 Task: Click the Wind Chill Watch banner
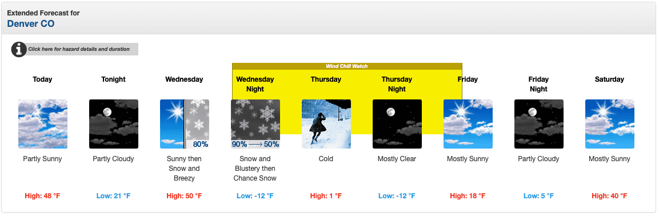[347, 66]
